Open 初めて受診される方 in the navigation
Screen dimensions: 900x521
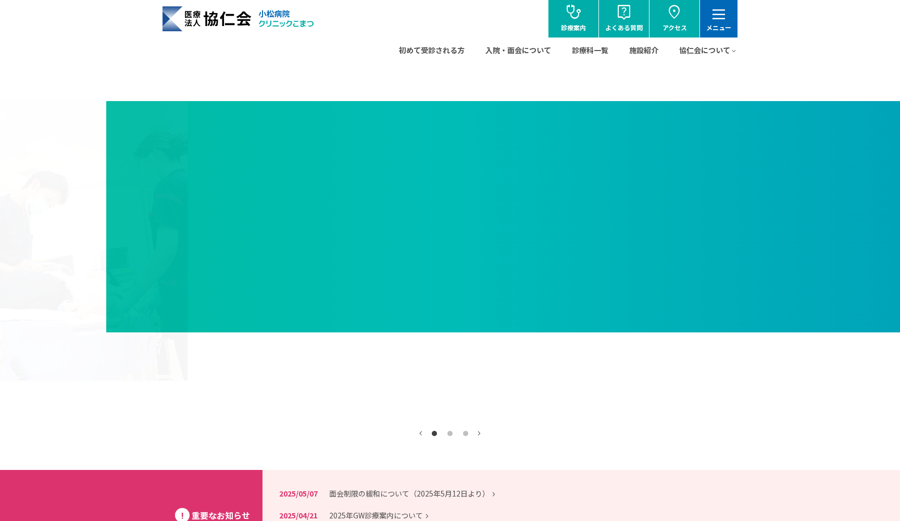431,50
